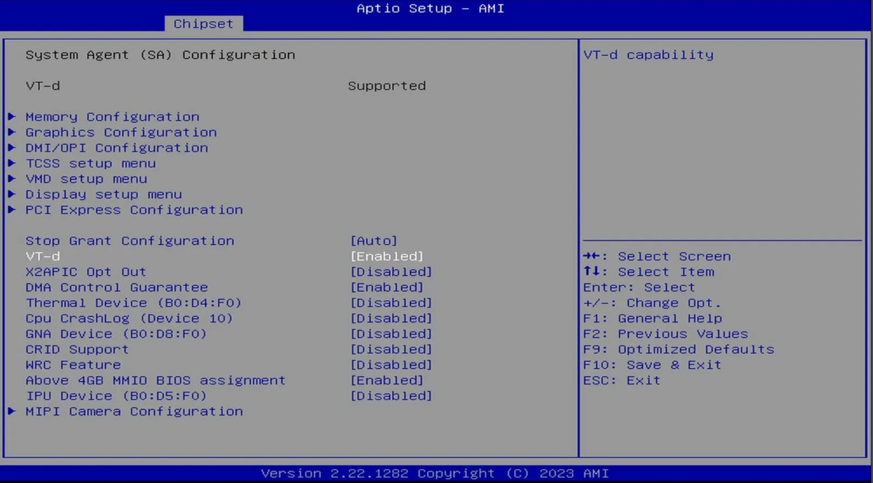Click the arrow marker next to VMD setup menu
The height and width of the screenshot is (483, 873).
pyautogui.click(x=11, y=179)
